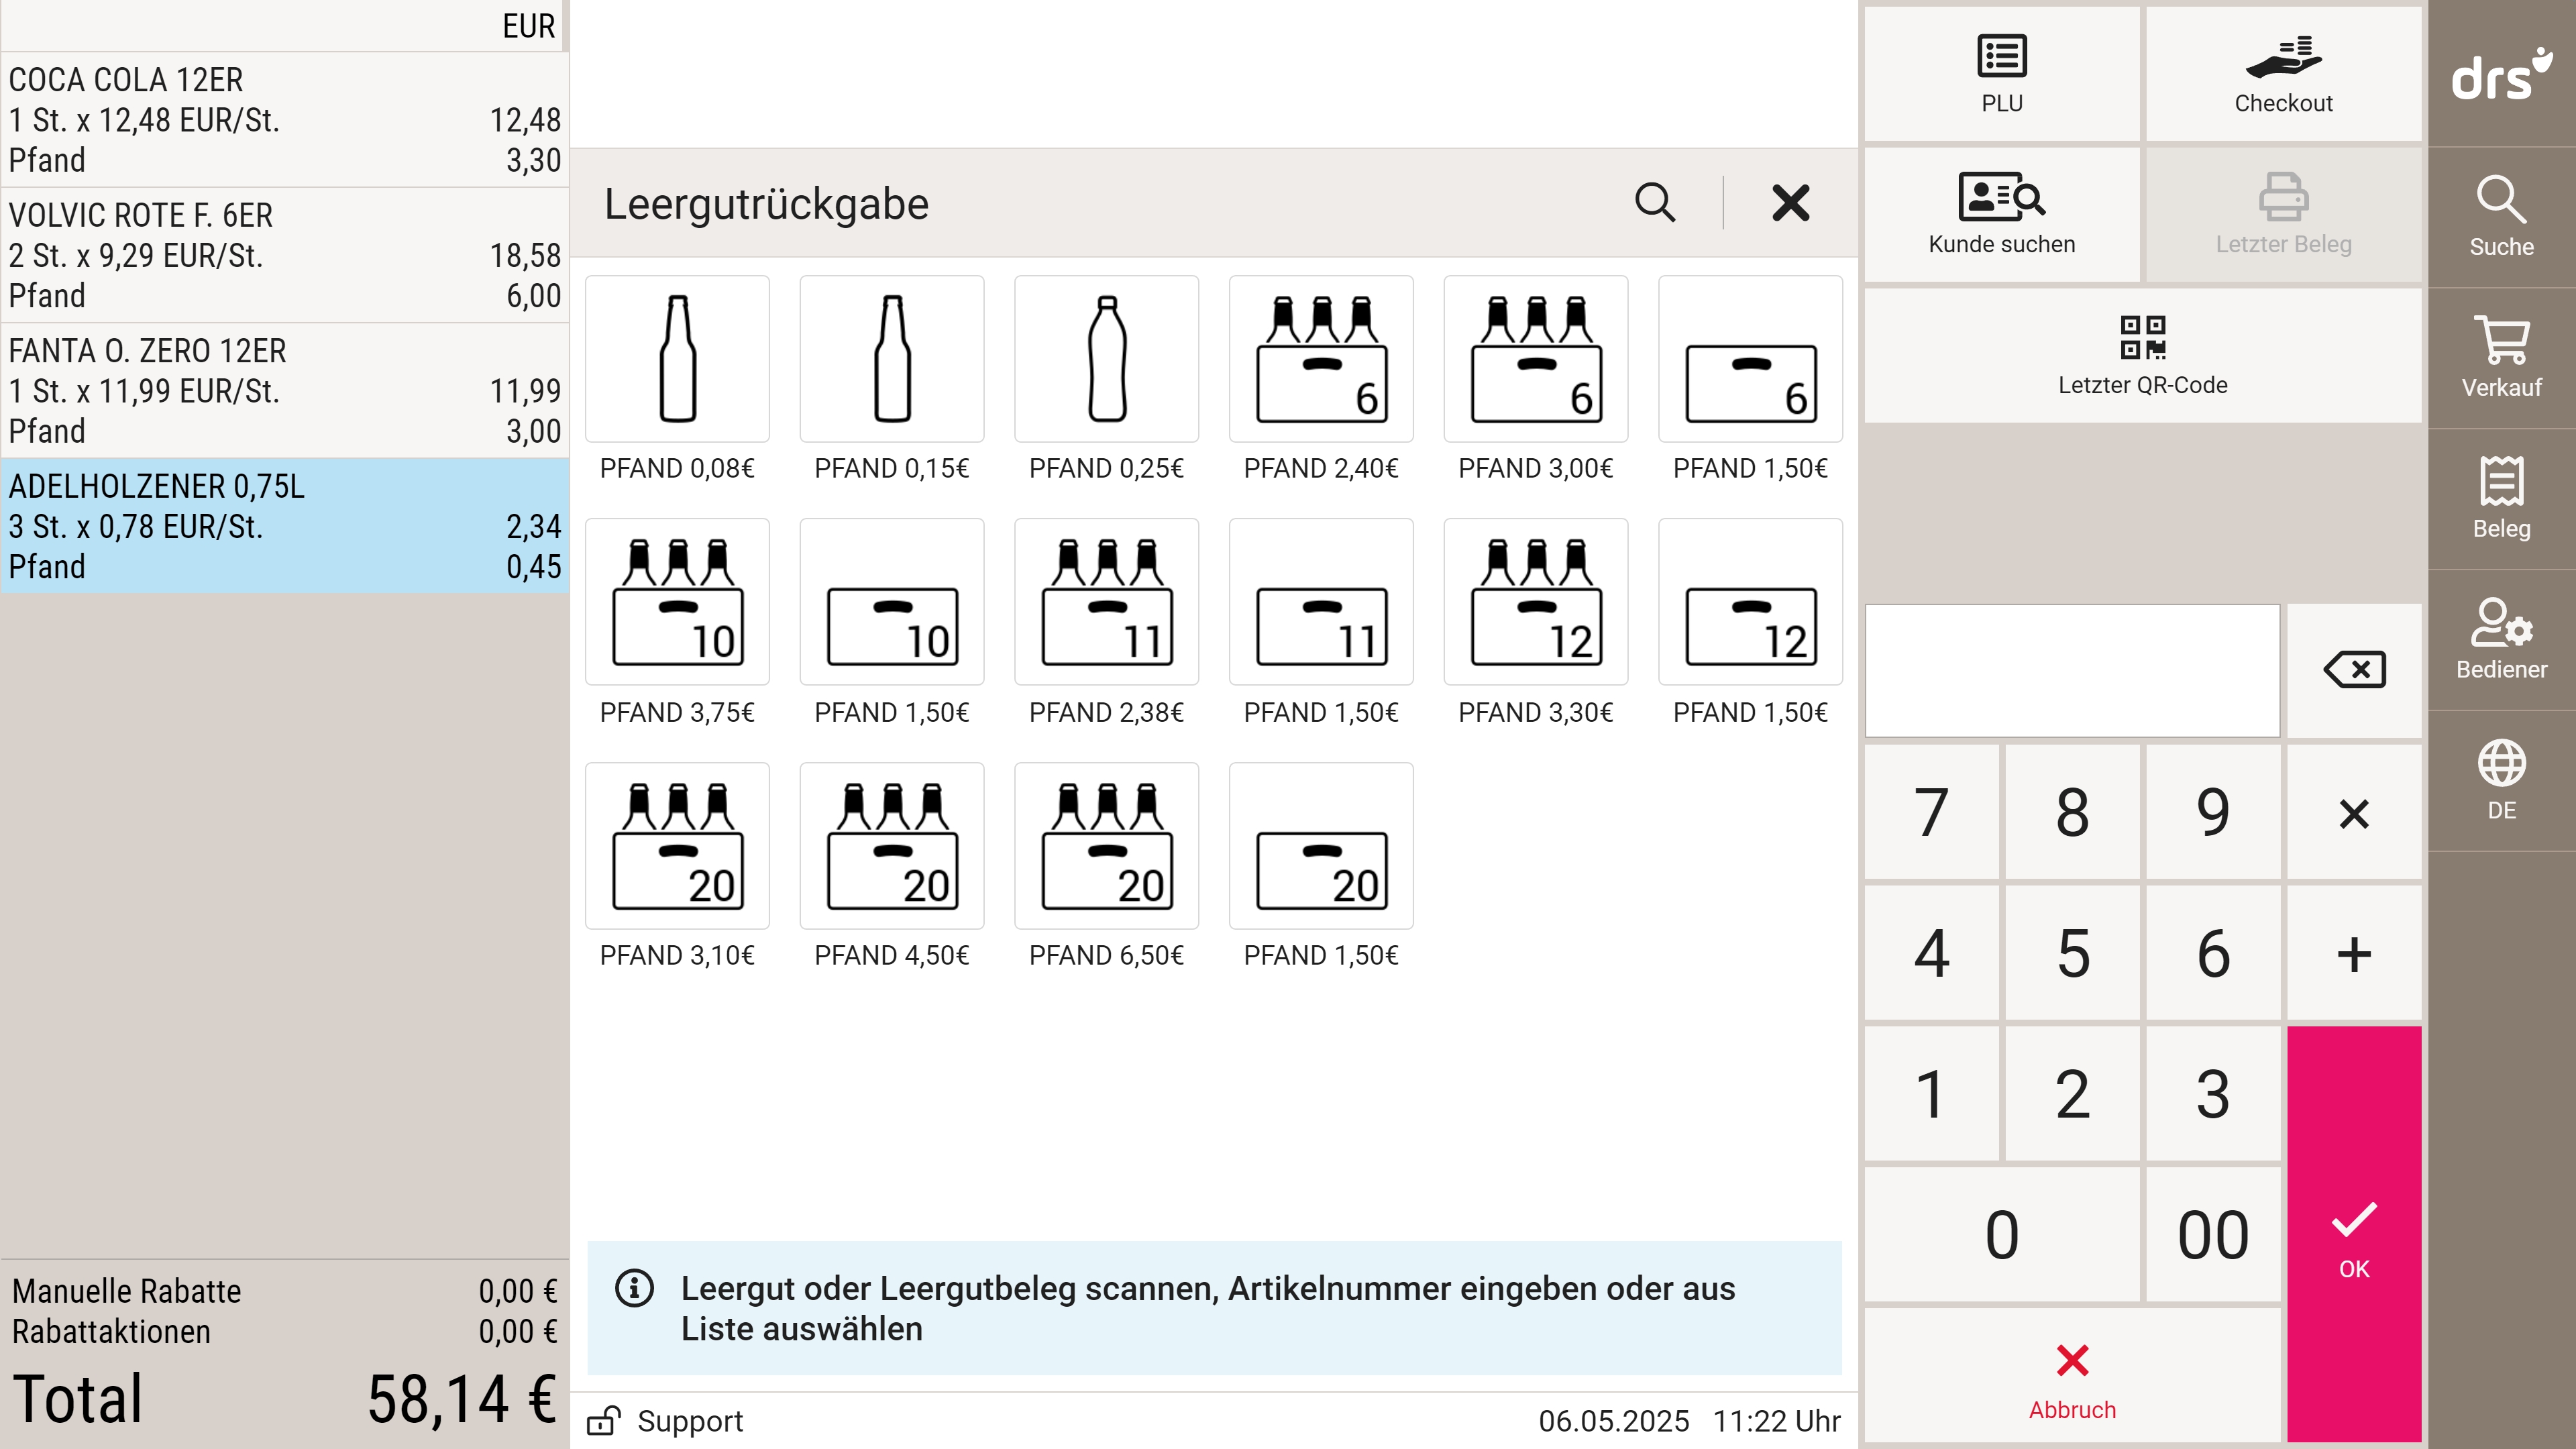This screenshot has width=2576, height=1449.
Task: Click the Abbruch cancel button
Action: pos(2072,1380)
